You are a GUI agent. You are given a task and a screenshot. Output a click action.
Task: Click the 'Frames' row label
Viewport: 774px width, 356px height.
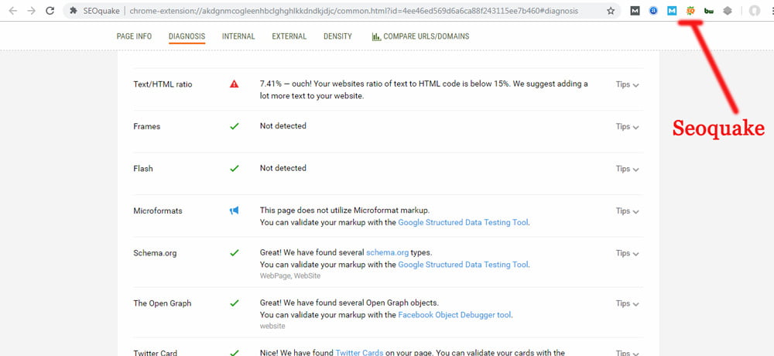(146, 126)
